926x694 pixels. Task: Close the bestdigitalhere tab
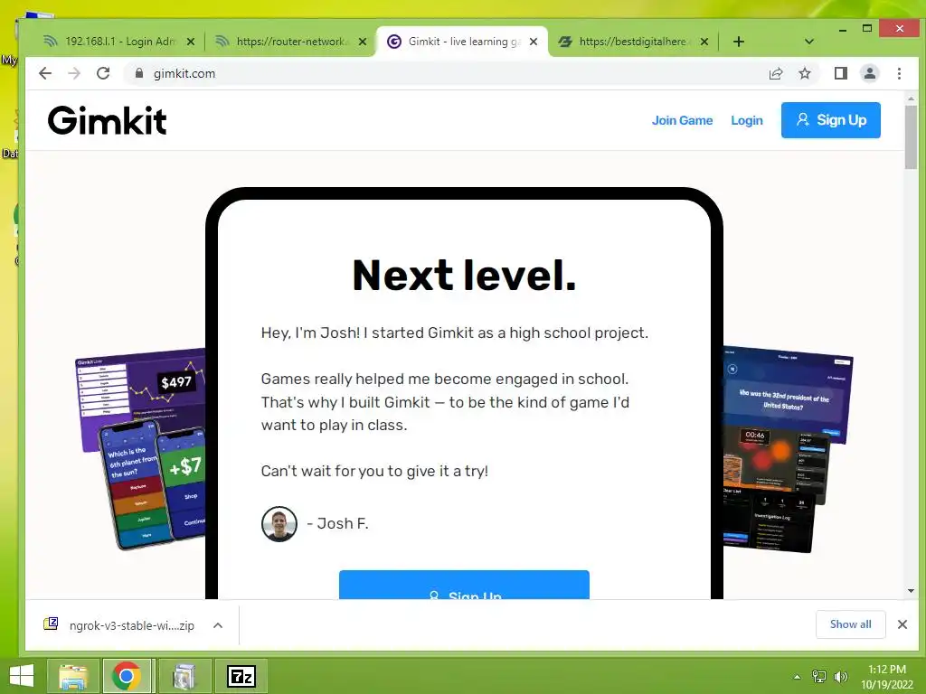pos(704,42)
